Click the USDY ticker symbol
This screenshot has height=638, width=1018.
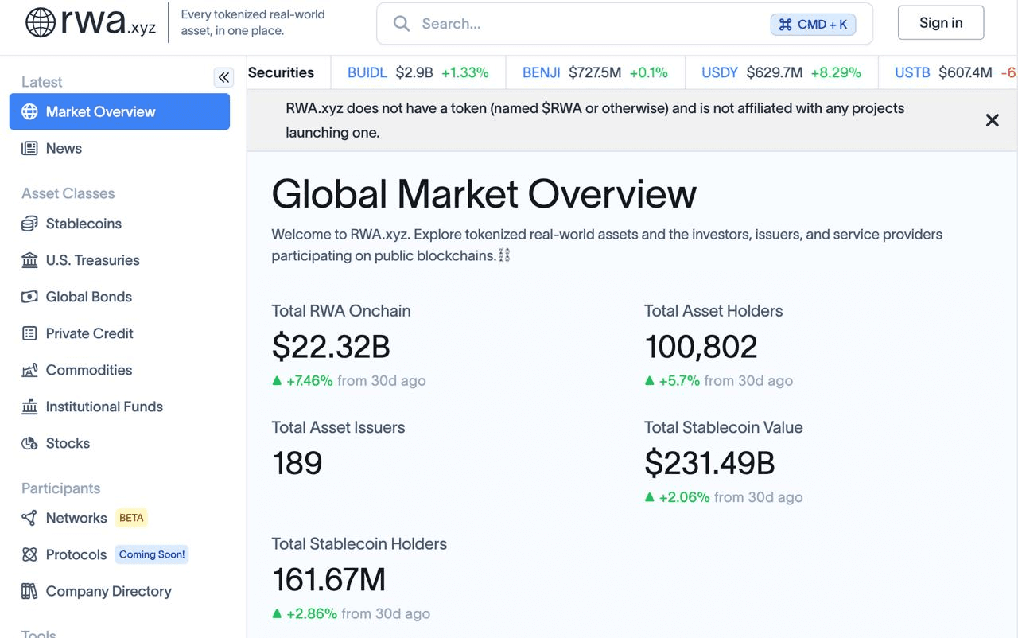pos(720,72)
